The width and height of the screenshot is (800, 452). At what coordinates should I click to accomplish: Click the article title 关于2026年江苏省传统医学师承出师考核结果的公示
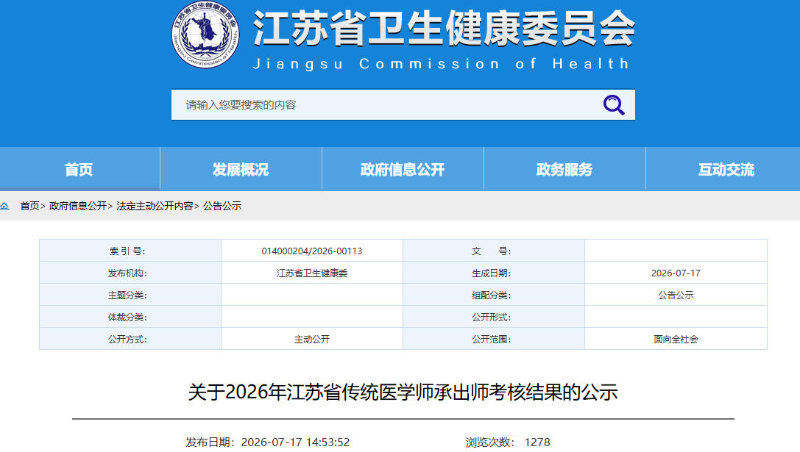click(x=403, y=392)
